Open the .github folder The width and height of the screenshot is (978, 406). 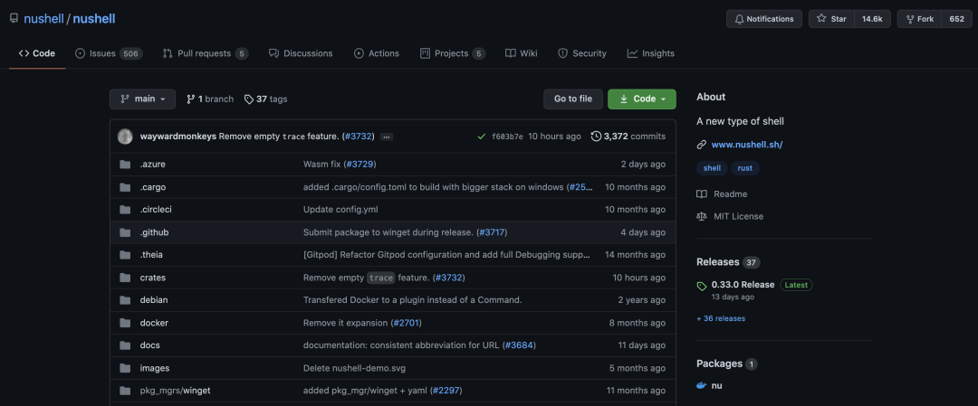[x=154, y=232]
